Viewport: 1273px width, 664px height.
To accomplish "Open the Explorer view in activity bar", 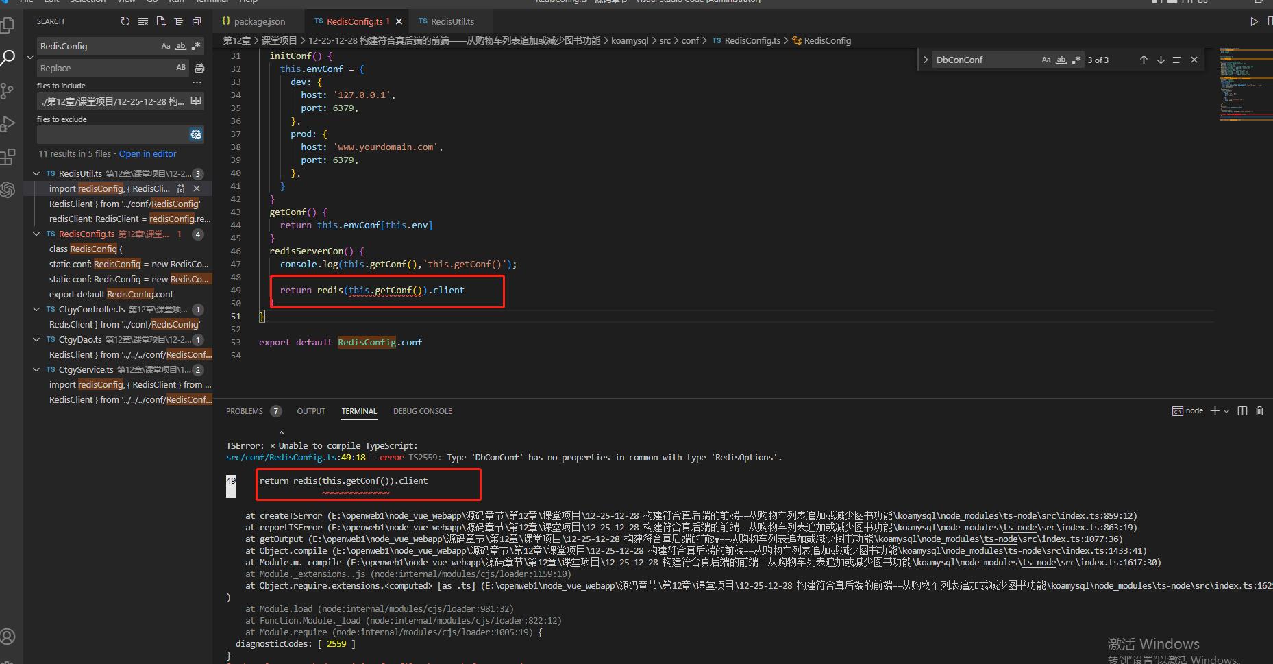I will click(x=8, y=26).
